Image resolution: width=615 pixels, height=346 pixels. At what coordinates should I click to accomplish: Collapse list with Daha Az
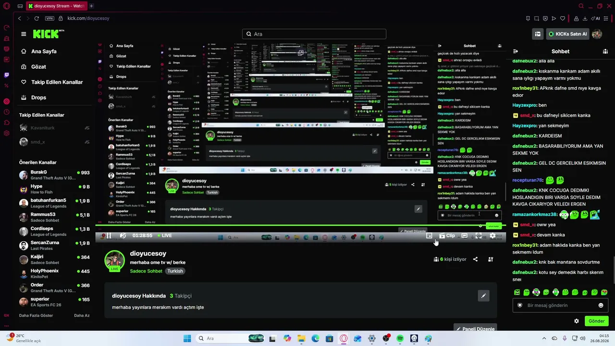(x=82, y=315)
